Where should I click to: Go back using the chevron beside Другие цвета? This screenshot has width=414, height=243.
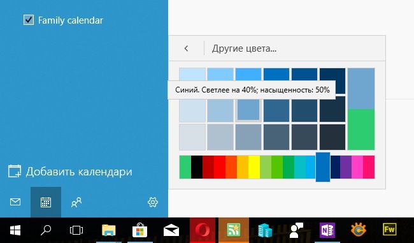(186, 48)
